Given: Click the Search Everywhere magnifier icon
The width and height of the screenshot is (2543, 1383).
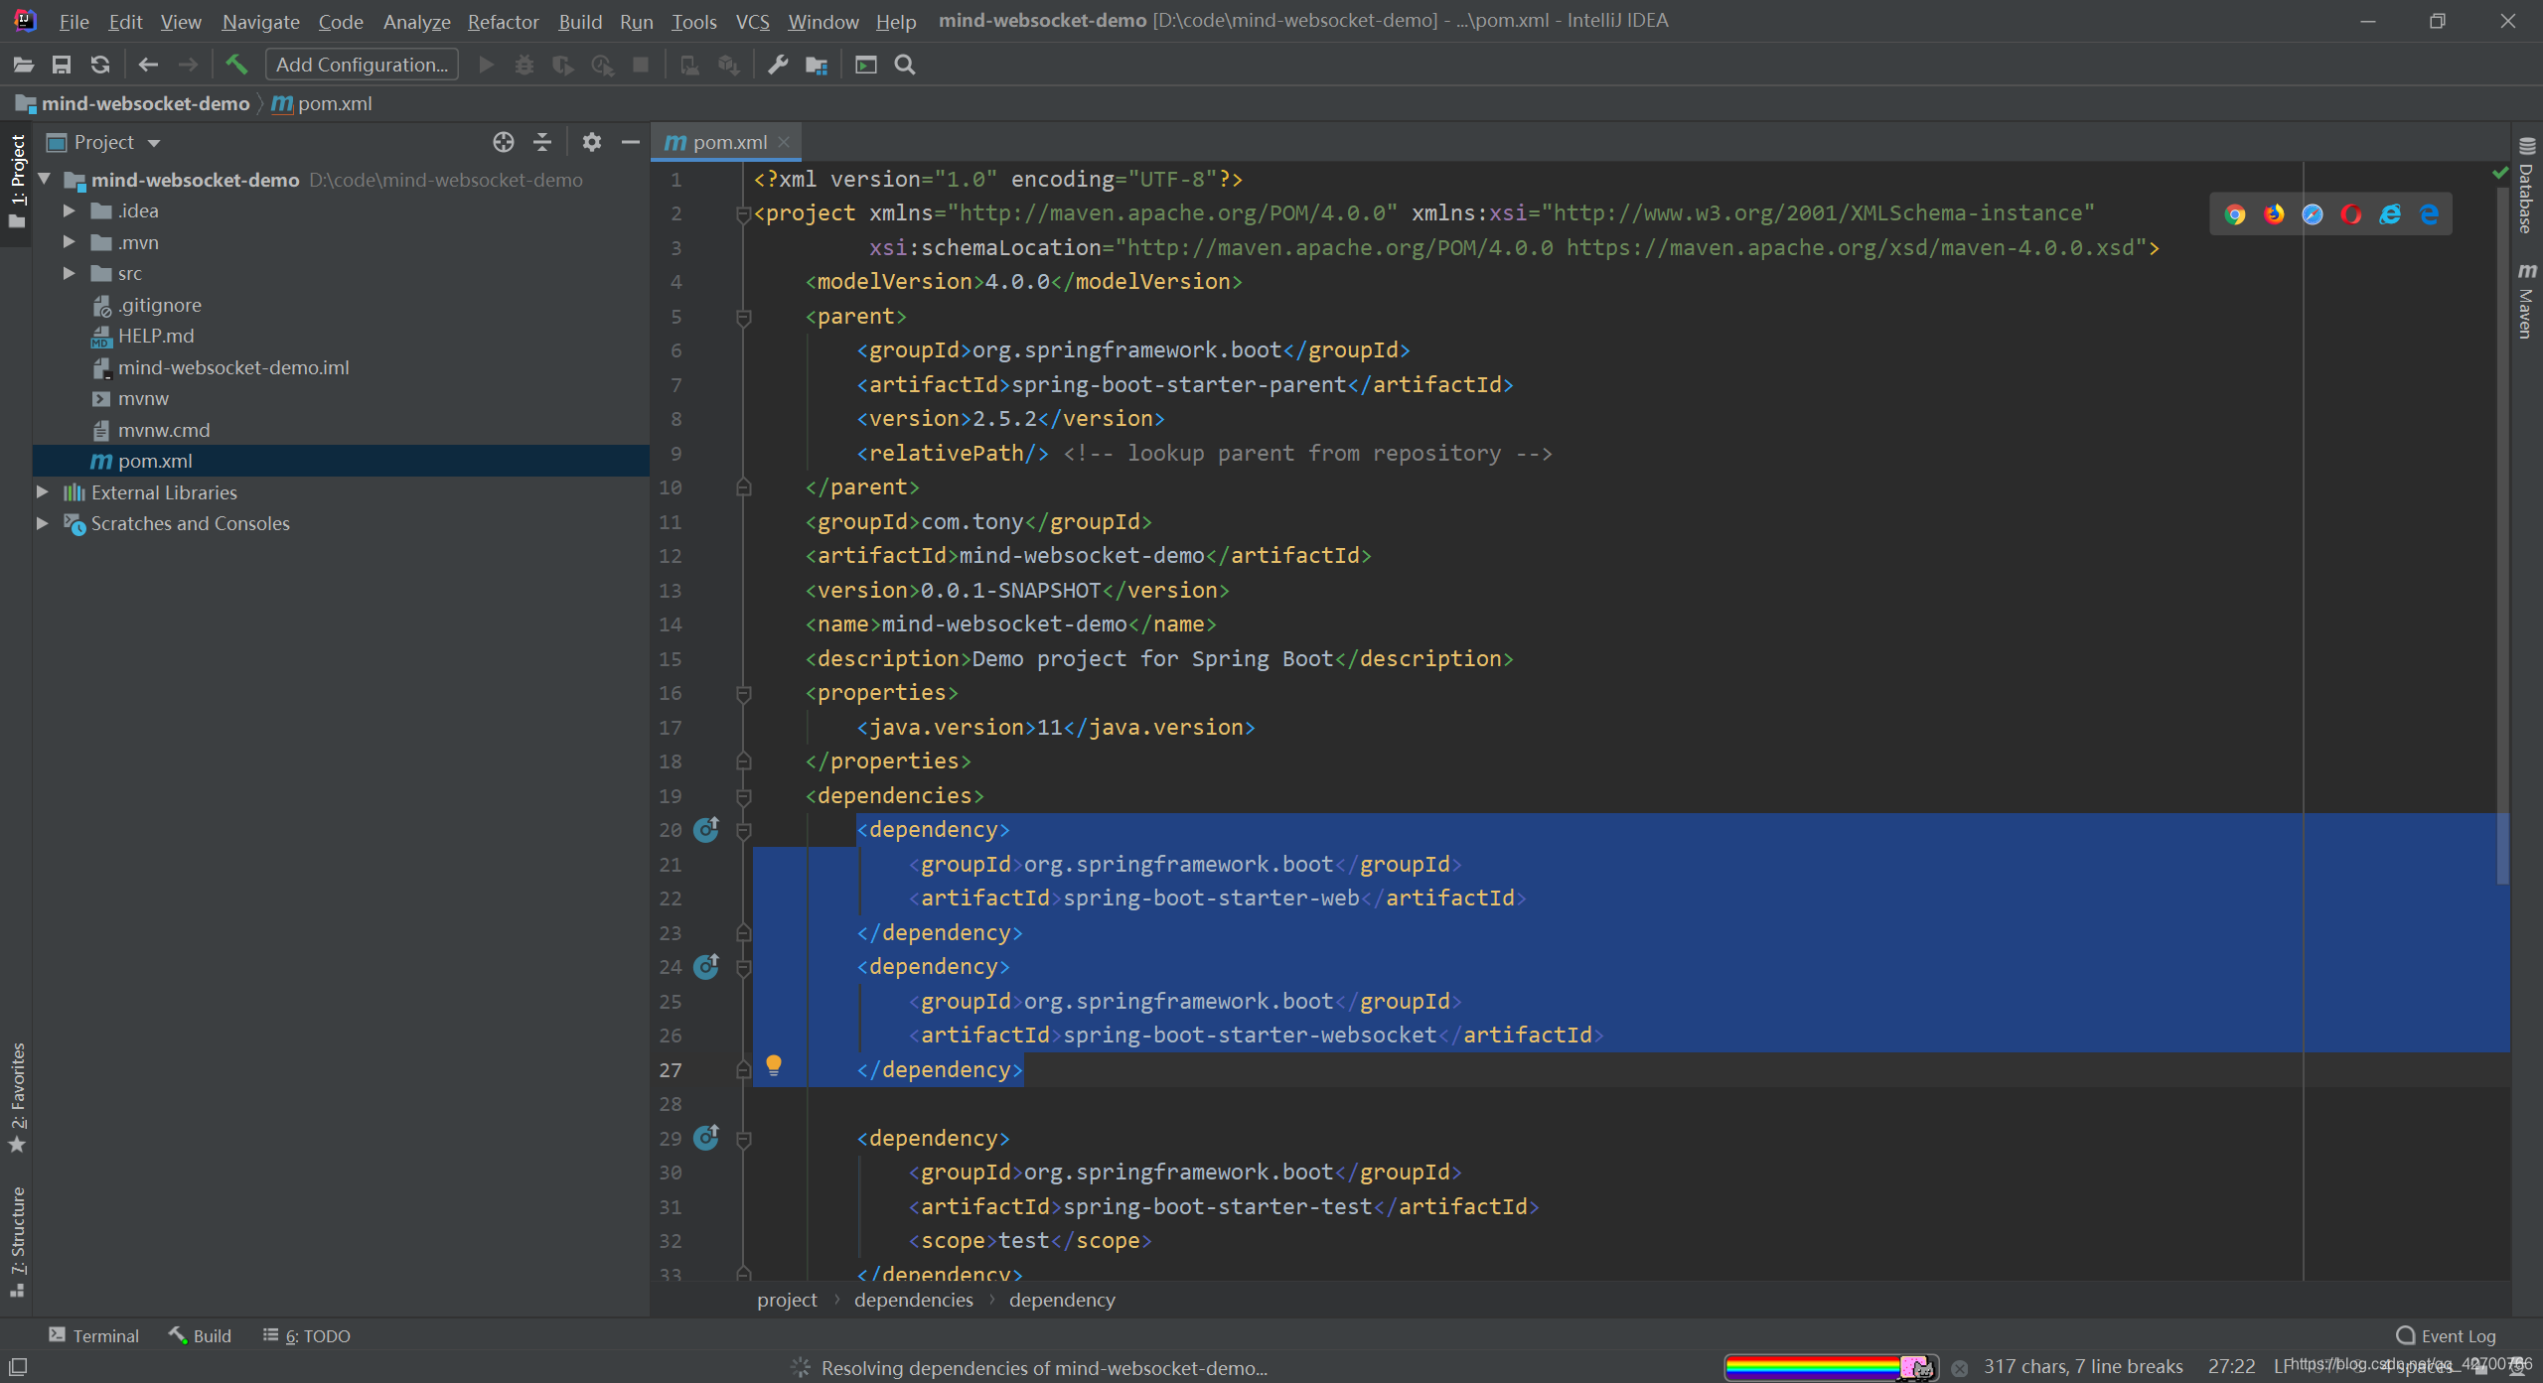Looking at the screenshot, I should coord(904,65).
